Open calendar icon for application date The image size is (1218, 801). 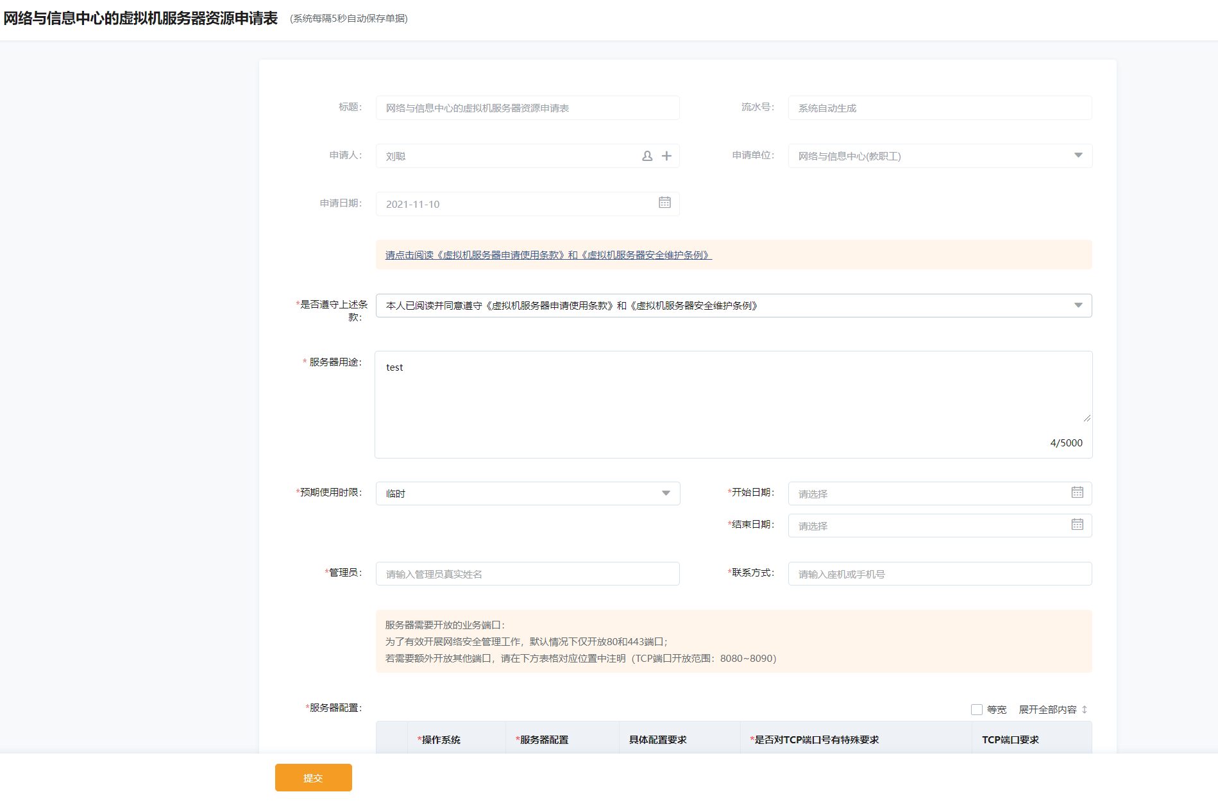[x=664, y=203]
